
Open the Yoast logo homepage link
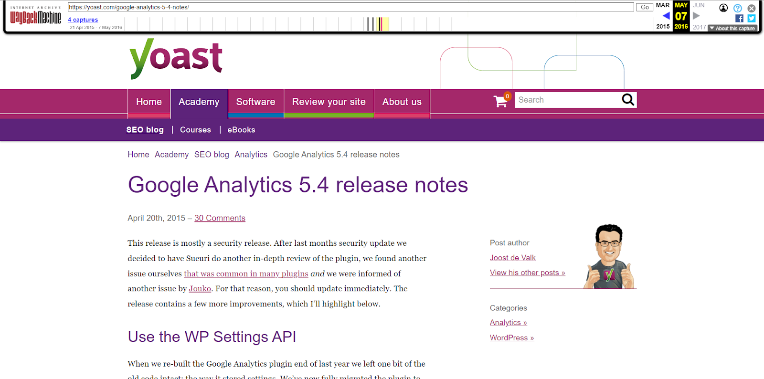176,58
